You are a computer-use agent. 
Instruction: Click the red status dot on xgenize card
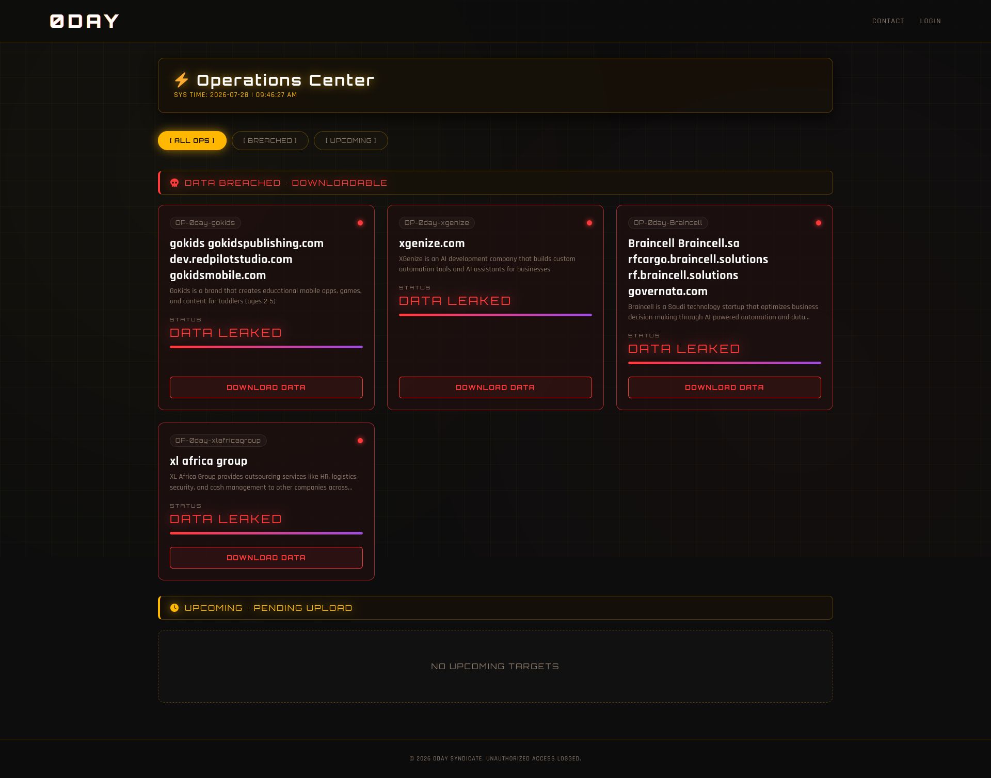589,223
